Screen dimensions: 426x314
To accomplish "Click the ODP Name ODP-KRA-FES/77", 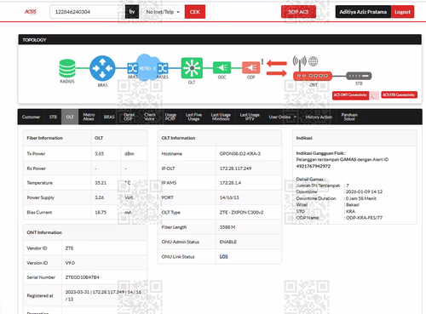I will click(364, 218).
